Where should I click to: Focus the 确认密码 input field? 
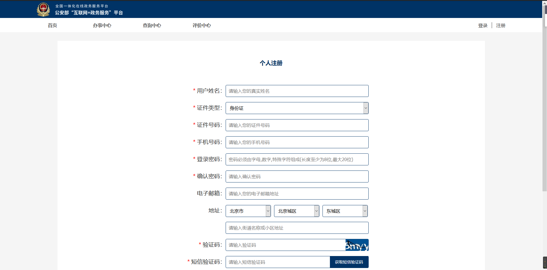click(297, 176)
